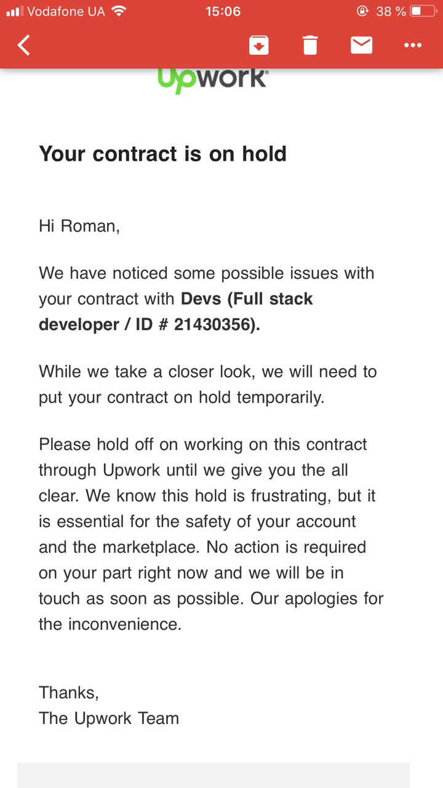443x788 pixels.
Task: Tap the gray footer box below the signature
Action: pyautogui.click(x=213, y=775)
